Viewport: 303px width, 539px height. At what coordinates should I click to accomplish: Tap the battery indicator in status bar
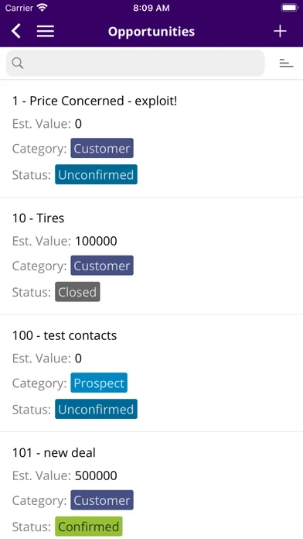click(289, 8)
